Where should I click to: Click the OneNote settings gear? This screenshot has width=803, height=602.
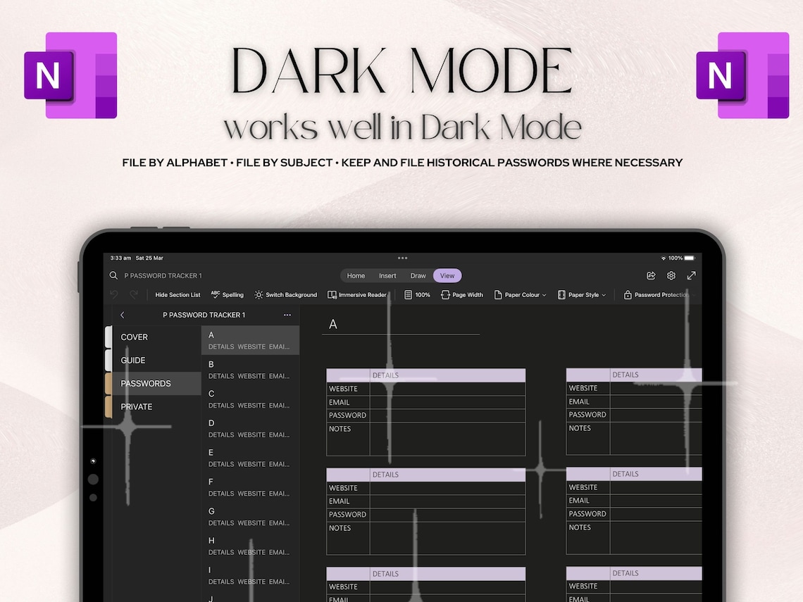(671, 275)
